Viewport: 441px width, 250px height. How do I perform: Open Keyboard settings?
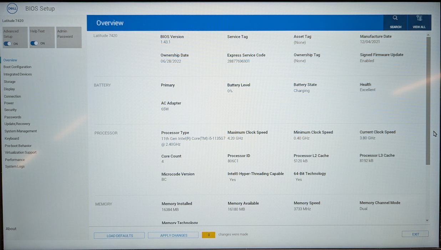[12, 139]
